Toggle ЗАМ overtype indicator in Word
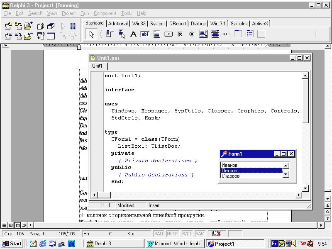Image resolution: width=332 pixels, height=249 pixels. [200, 234]
